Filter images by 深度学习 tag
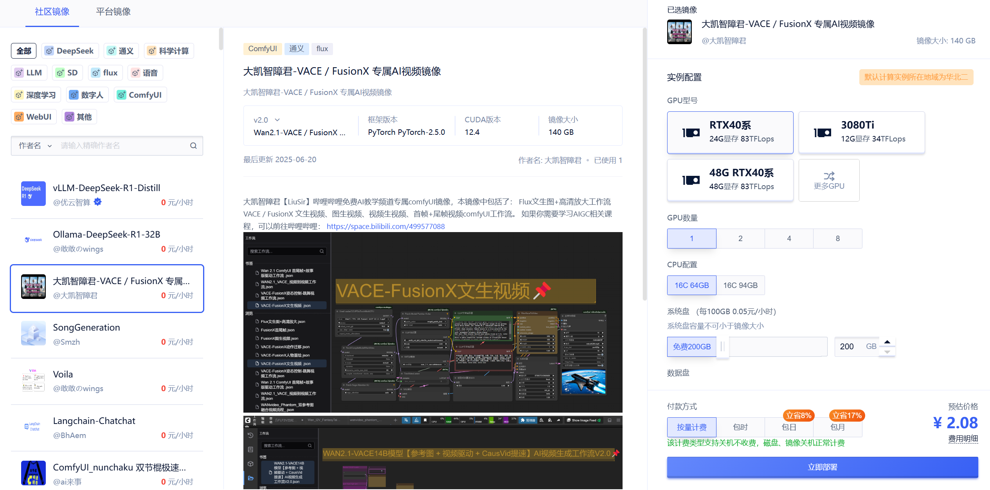The image size is (990, 490). point(36,95)
